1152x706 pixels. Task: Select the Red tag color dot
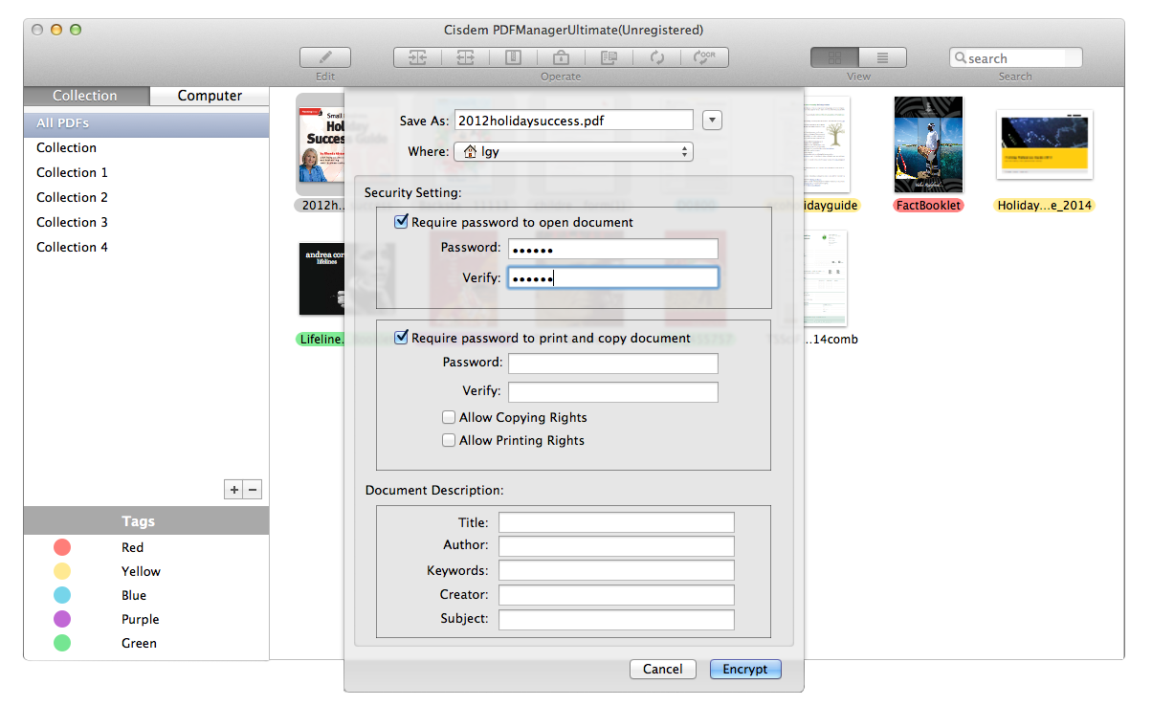[x=62, y=547]
